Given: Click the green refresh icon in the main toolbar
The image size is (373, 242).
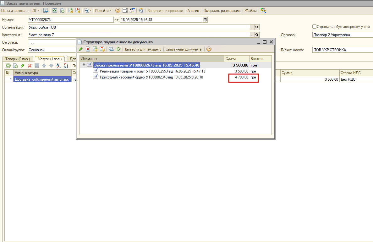Looking at the screenshot, I should point(54,11).
